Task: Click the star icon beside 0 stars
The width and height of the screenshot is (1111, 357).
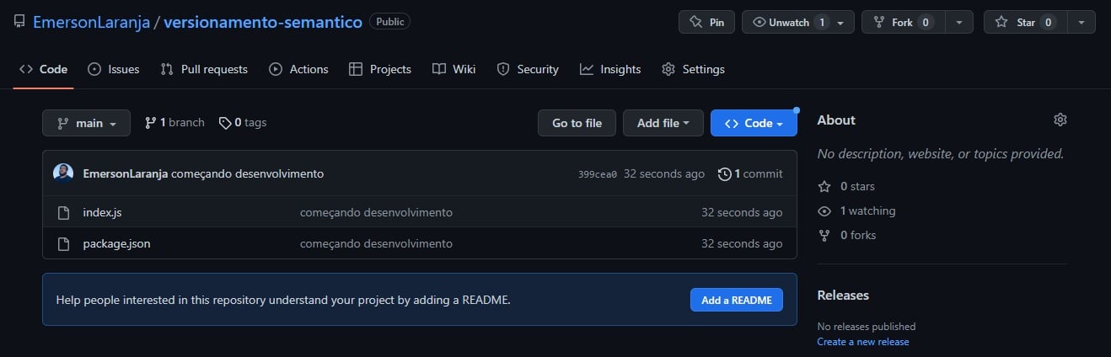Action: pos(824,186)
